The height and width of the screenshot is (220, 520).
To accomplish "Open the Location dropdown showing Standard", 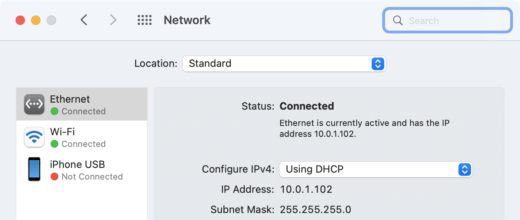I will pos(284,63).
